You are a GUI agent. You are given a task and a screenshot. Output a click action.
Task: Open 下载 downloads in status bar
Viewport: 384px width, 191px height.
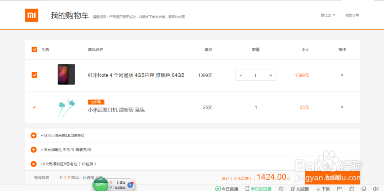[323, 189]
